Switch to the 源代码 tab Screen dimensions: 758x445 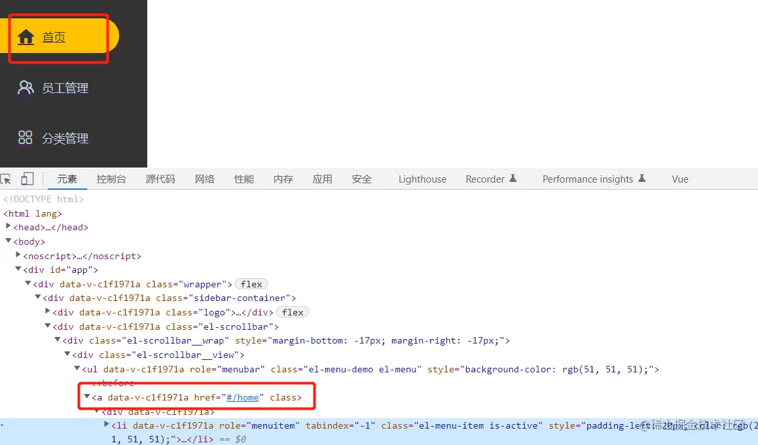pyautogui.click(x=160, y=179)
